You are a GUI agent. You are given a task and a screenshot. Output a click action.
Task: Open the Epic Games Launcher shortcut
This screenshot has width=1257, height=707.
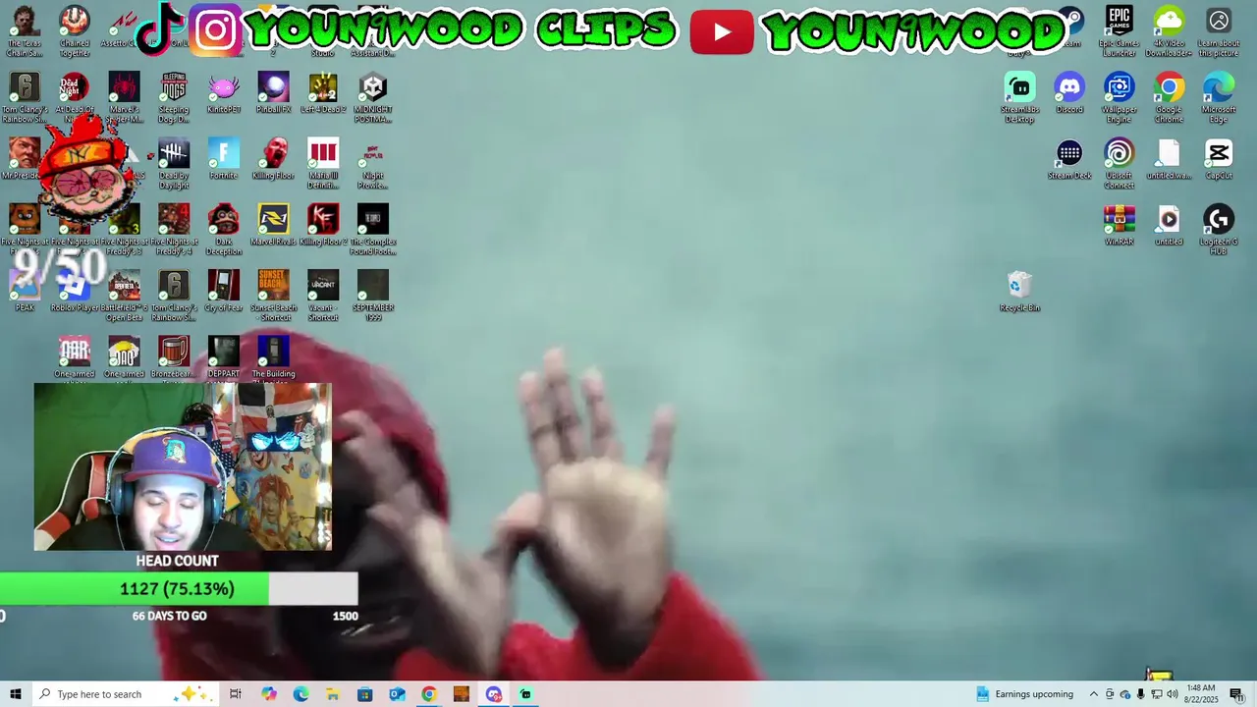click(x=1119, y=31)
